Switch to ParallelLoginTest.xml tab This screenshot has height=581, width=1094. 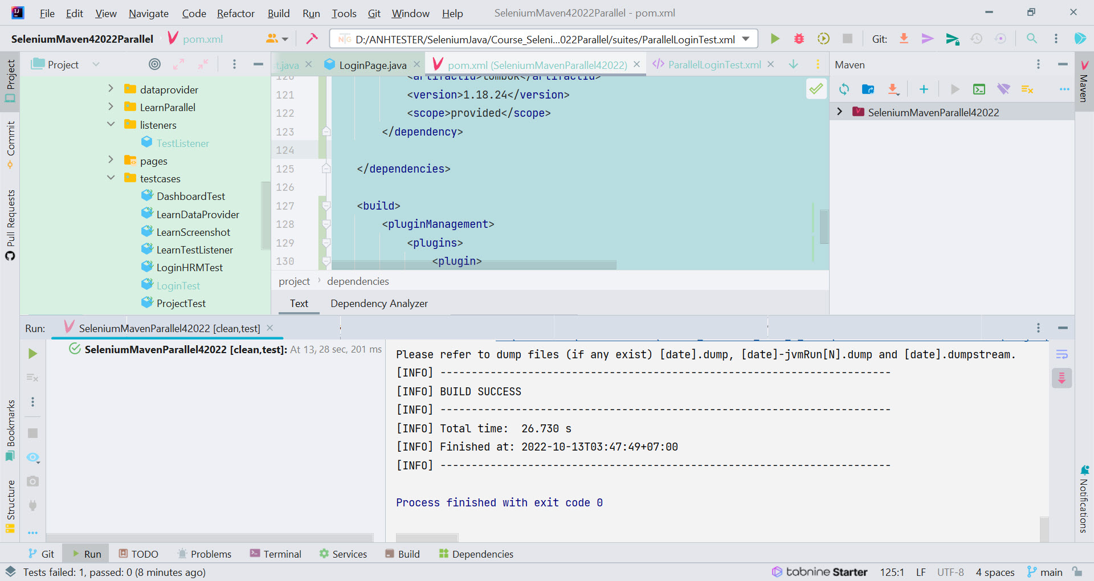point(714,65)
